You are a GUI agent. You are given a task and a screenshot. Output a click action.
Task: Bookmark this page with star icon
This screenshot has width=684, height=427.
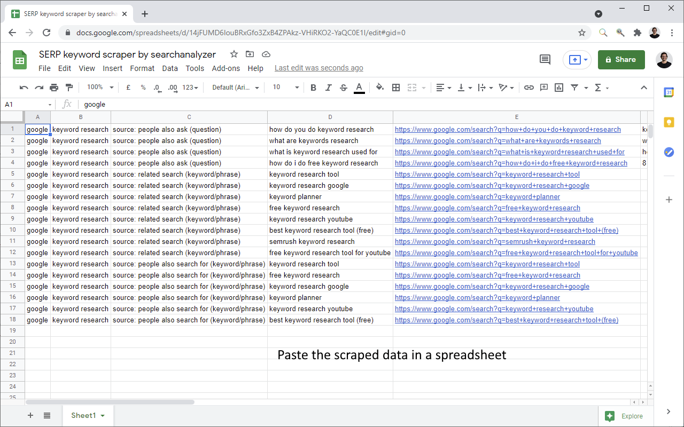point(582,33)
